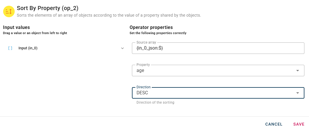Click the yellow Sort By Property icon
Viewport: 309px width, 131px height.
point(9,11)
